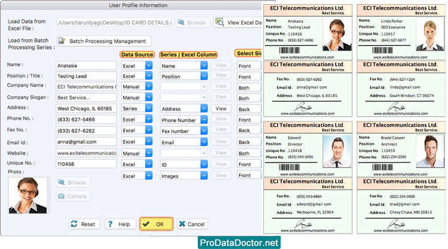
Task: Click the Back side field for Email Id
Action: pos(249,142)
